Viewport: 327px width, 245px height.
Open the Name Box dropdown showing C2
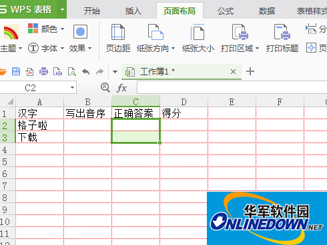(x=72, y=88)
